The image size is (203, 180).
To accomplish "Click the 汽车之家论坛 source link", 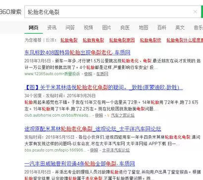I will 123,115.
